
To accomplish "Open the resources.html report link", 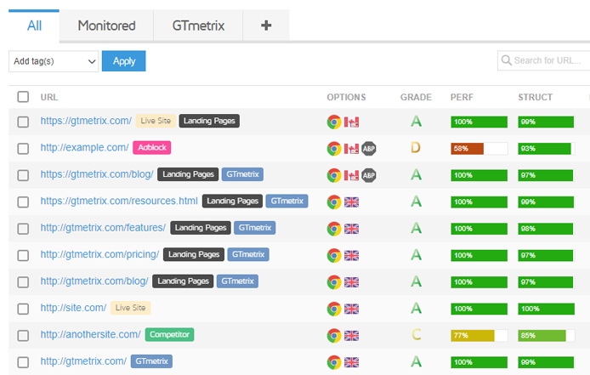I will click(x=119, y=201).
